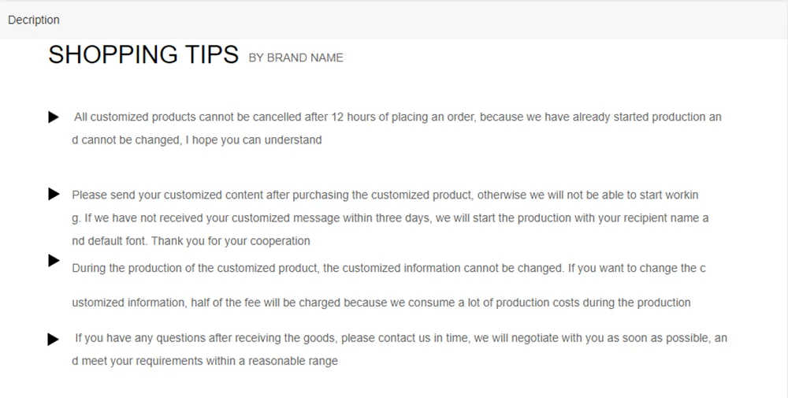Click the line 'During the production of the customized product'
Viewport: 788px width, 398px height.
388,268
